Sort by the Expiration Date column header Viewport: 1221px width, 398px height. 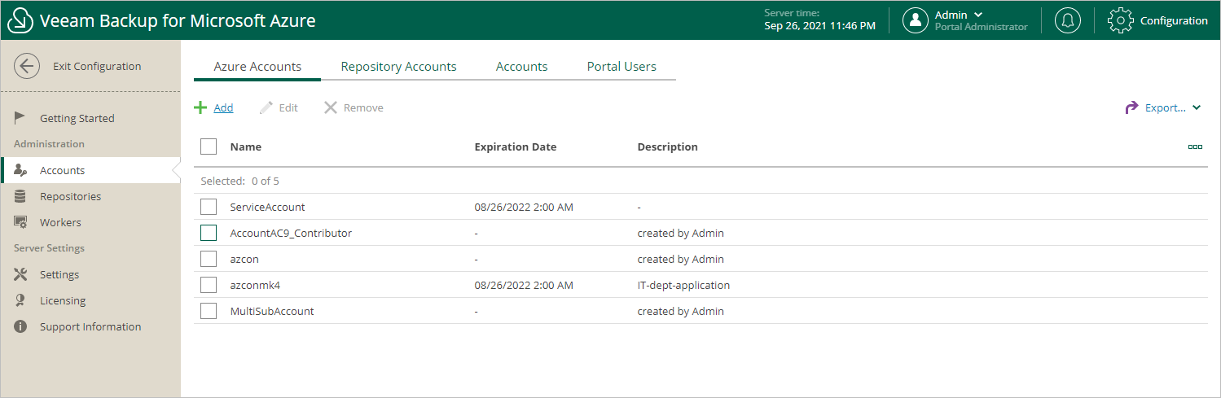[x=516, y=147]
